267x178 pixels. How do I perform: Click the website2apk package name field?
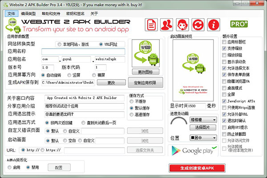110,59
